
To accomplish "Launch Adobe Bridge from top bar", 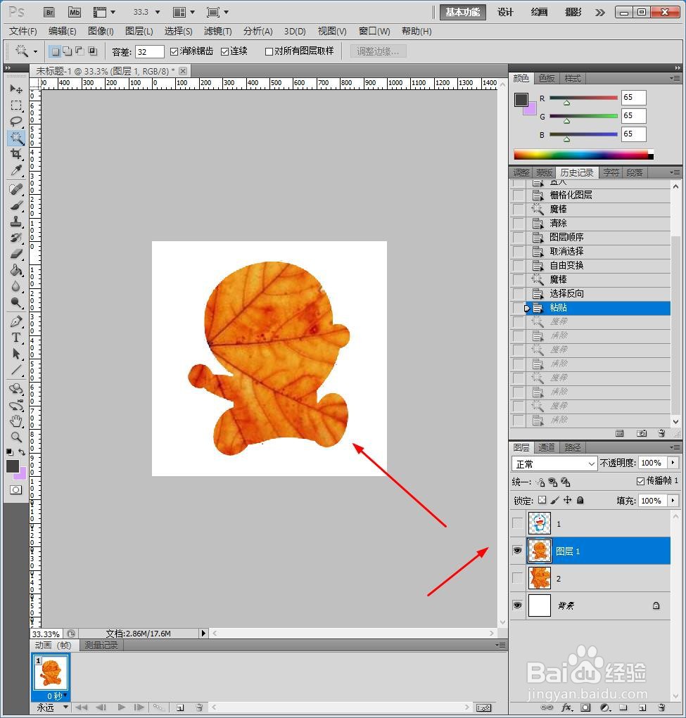I will pyautogui.click(x=49, y=13).
